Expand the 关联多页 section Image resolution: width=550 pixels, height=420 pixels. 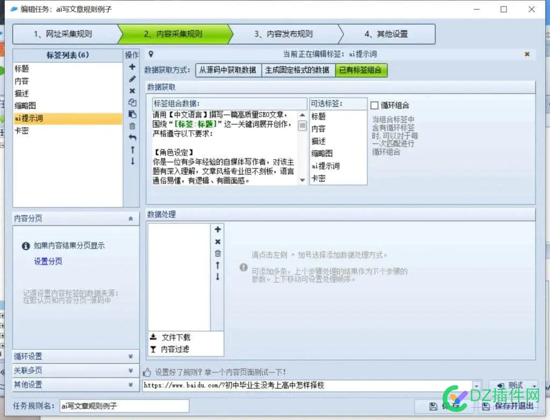(x=75, y=370)
